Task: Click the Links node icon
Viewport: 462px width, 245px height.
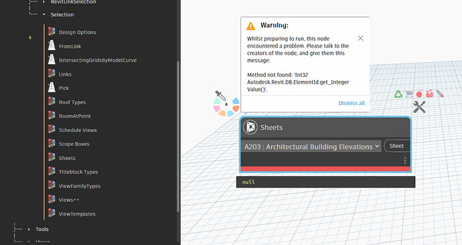Action: [52, 74]
